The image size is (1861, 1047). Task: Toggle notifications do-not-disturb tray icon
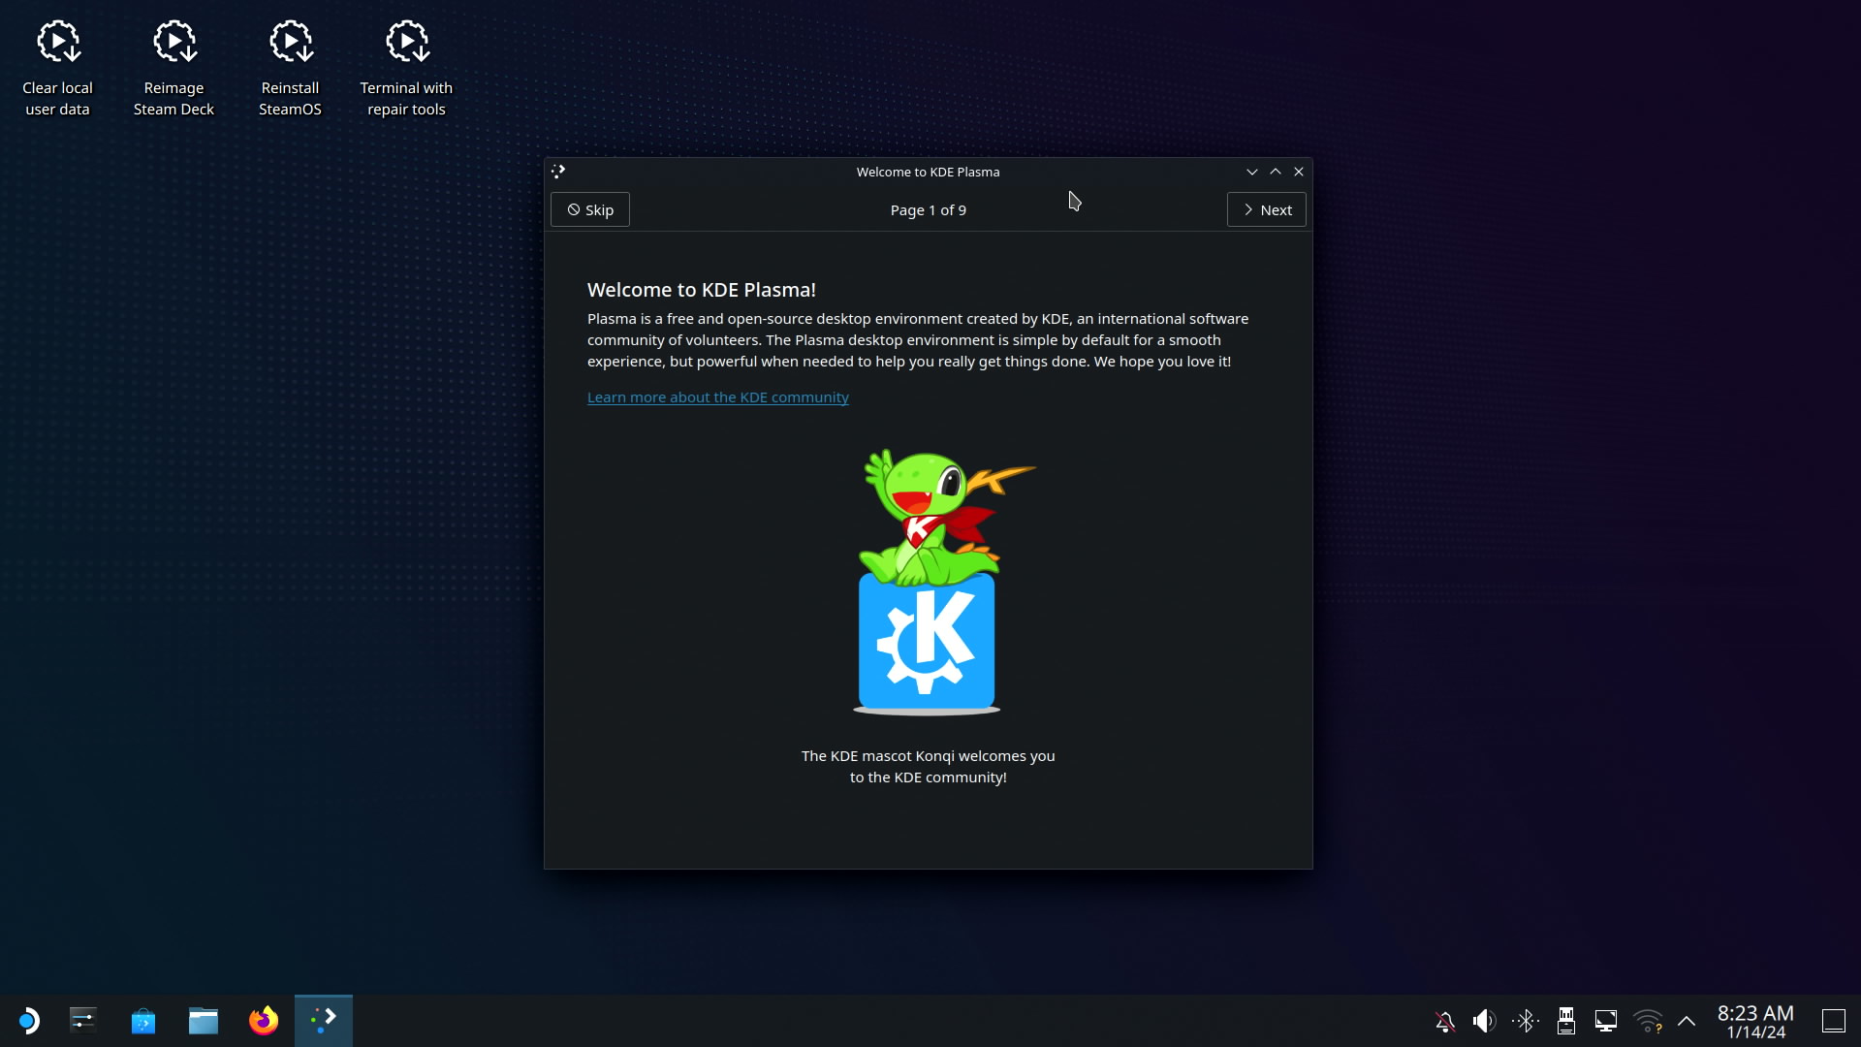[1445, 1021]
